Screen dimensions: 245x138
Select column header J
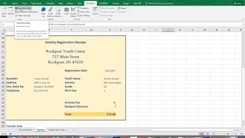pos(168,30)
